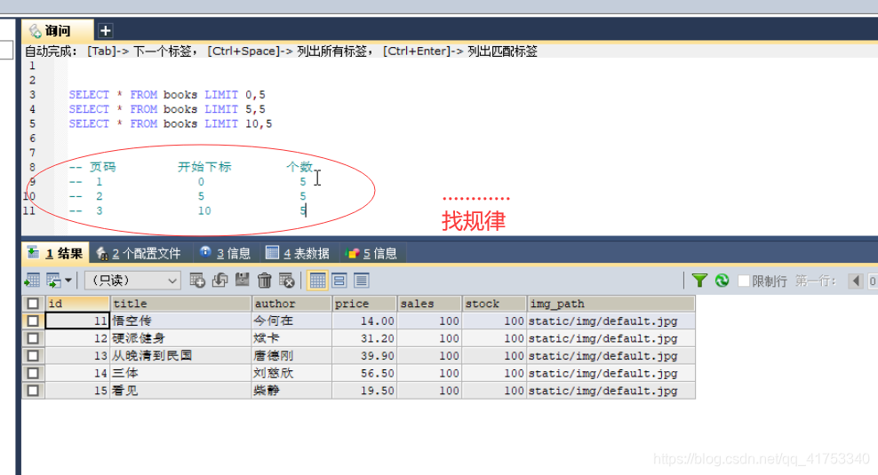The height and width of the screenshot is (475, 878).
Task: Click the copy result export icon
Action: pos(53,281)
